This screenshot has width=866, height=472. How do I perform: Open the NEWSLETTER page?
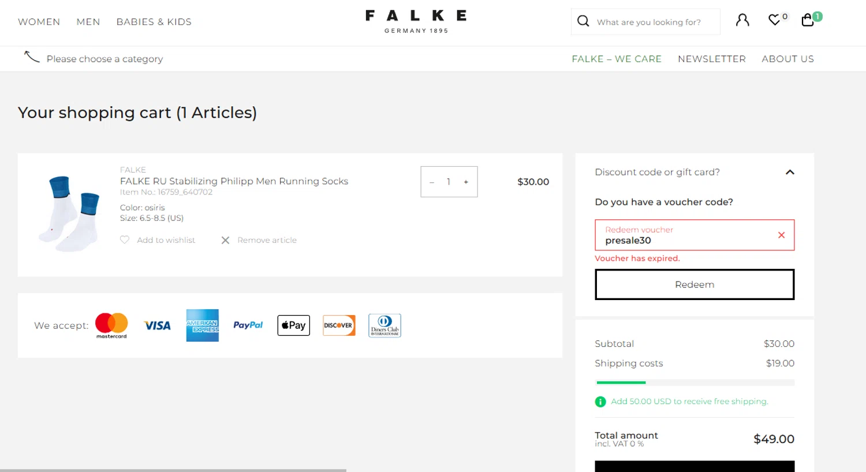[x=712, y=59]
